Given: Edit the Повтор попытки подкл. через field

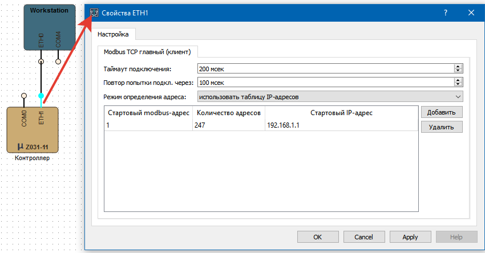Looking at the screenshot, I should 326,83.
